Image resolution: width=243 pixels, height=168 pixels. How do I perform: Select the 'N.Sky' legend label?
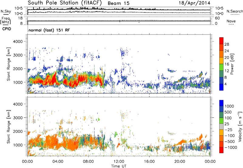pos(6,11)
